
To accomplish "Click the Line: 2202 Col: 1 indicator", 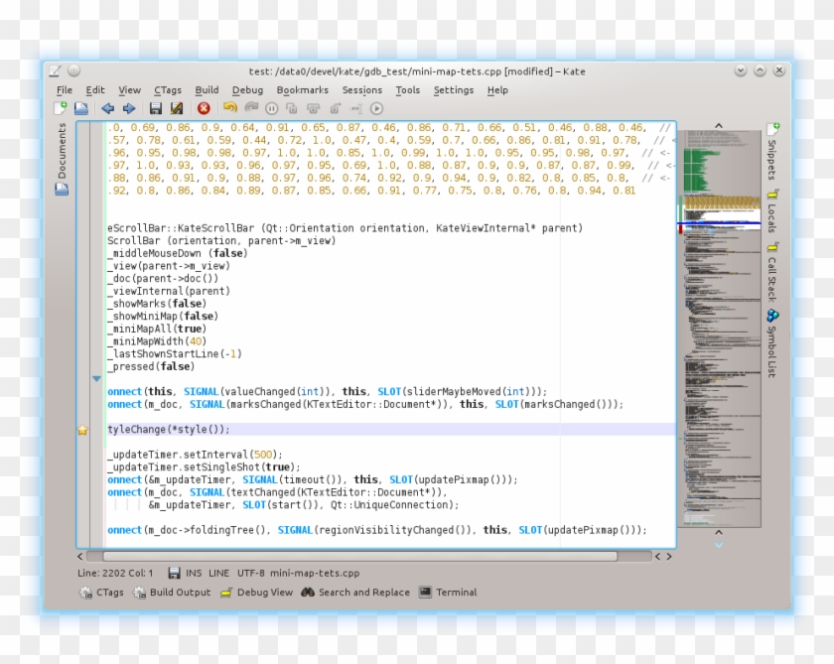I will tap(115, 573).
